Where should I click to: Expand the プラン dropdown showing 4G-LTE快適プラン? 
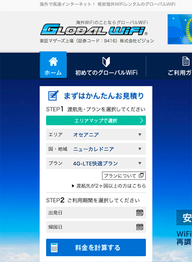[96, 163]
